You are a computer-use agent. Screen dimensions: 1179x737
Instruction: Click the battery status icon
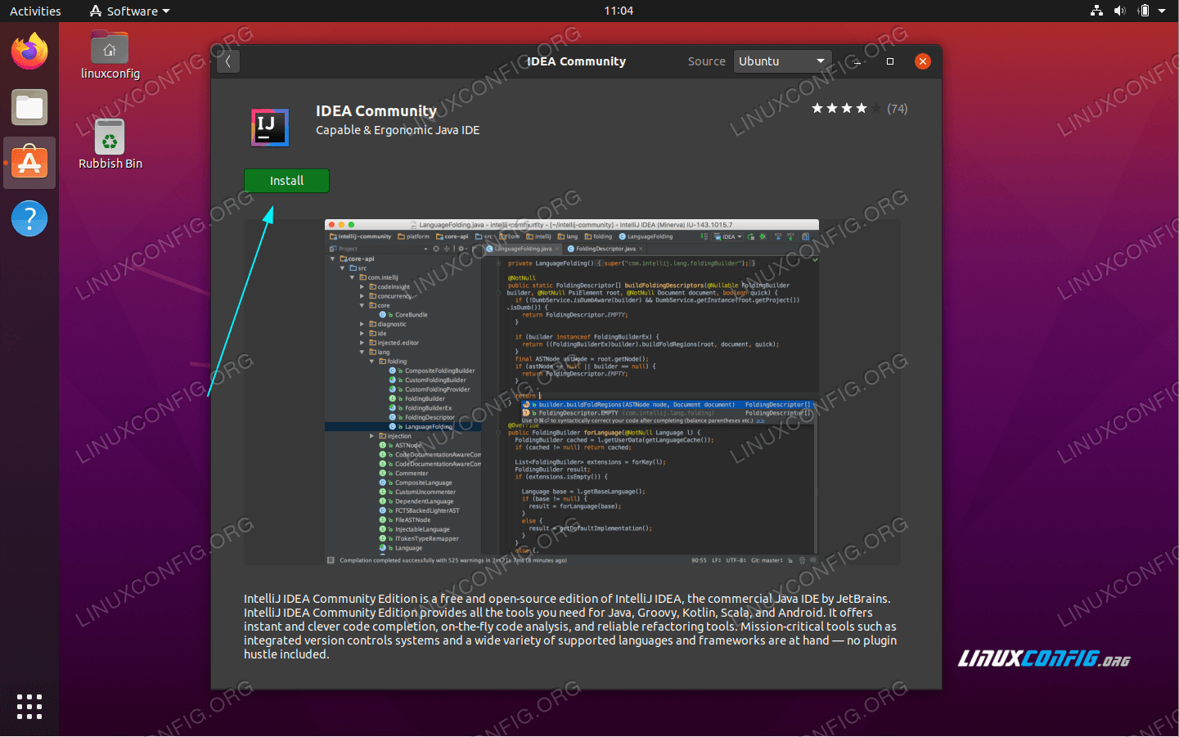click(x=1144, y=11)
